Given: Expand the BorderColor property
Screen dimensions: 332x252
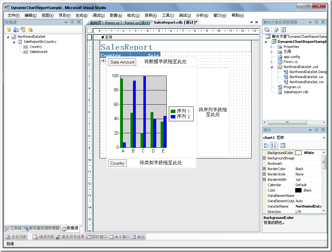Looking at the screenshot, I should [264, 169].
